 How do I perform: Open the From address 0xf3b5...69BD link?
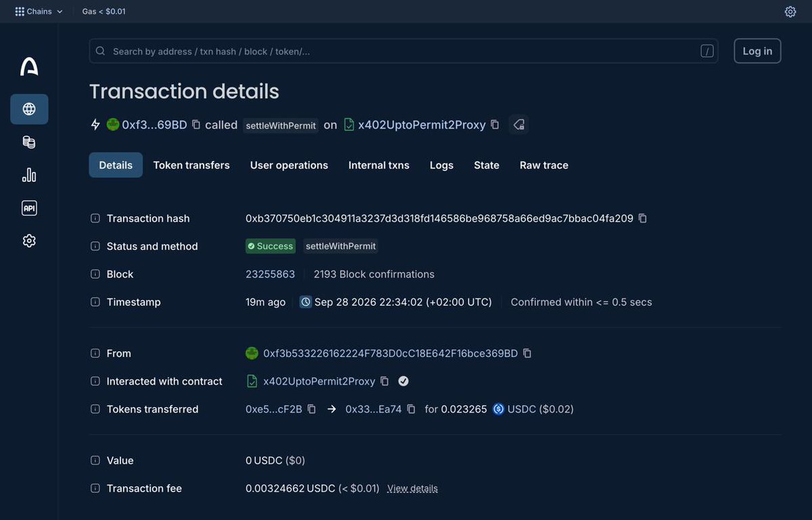point(390,353)
